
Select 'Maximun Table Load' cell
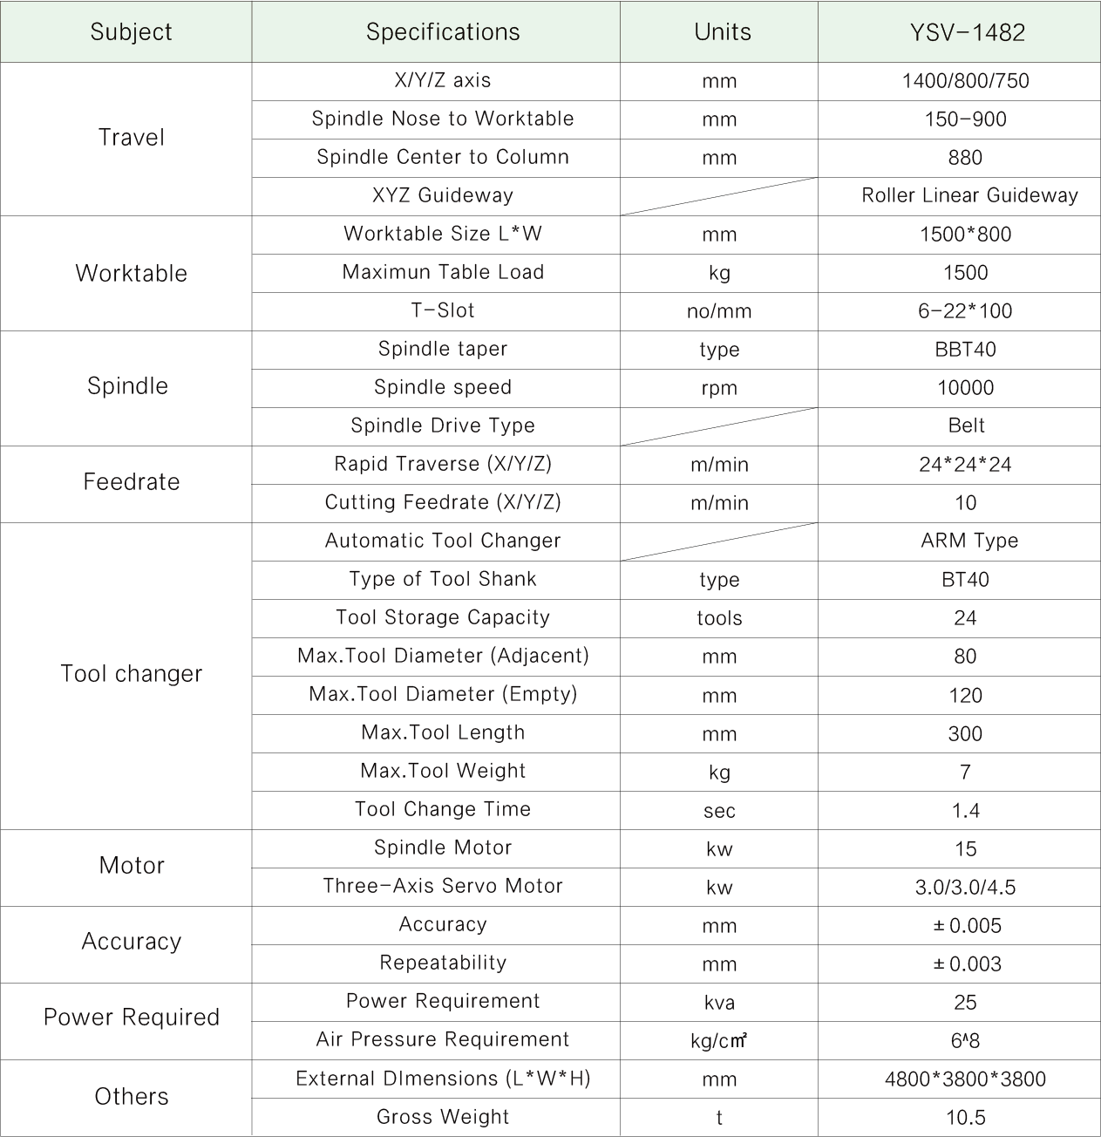pyautogui.click(x=436, y=273)
